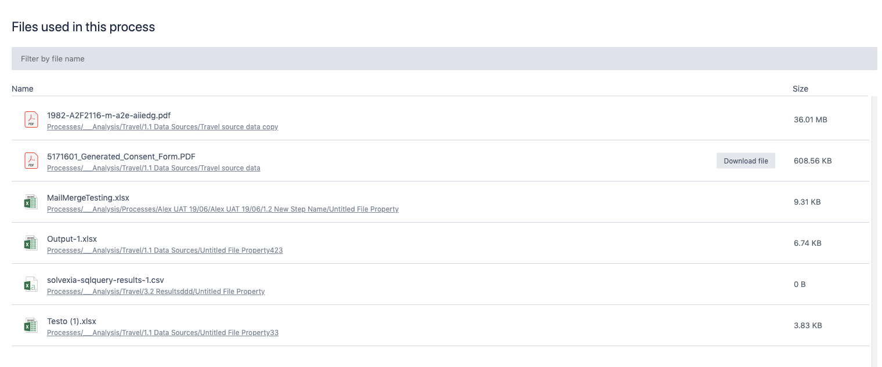
Task: Focus the Filter by file name field
Action: pos(444,59)
